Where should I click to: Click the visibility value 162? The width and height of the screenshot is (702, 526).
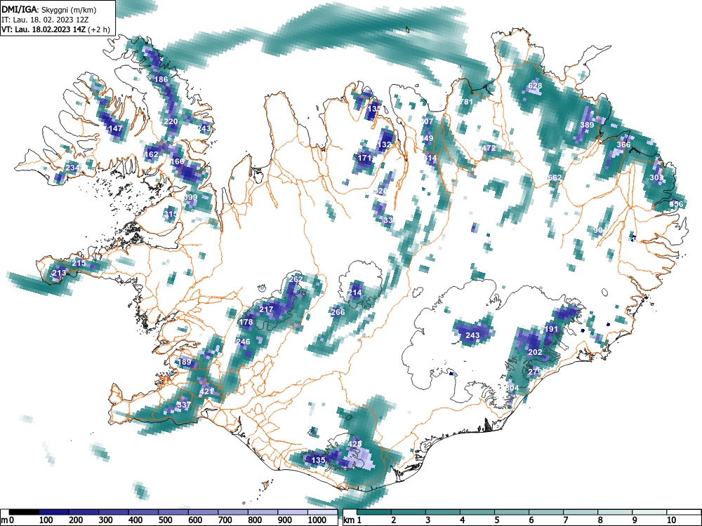click(x=152, y=154)
